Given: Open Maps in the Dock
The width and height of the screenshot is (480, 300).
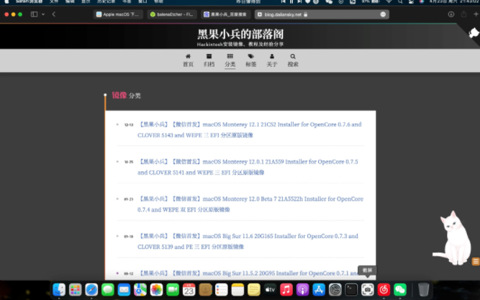Looking at the screenshot, I should [x=140, y=289].
